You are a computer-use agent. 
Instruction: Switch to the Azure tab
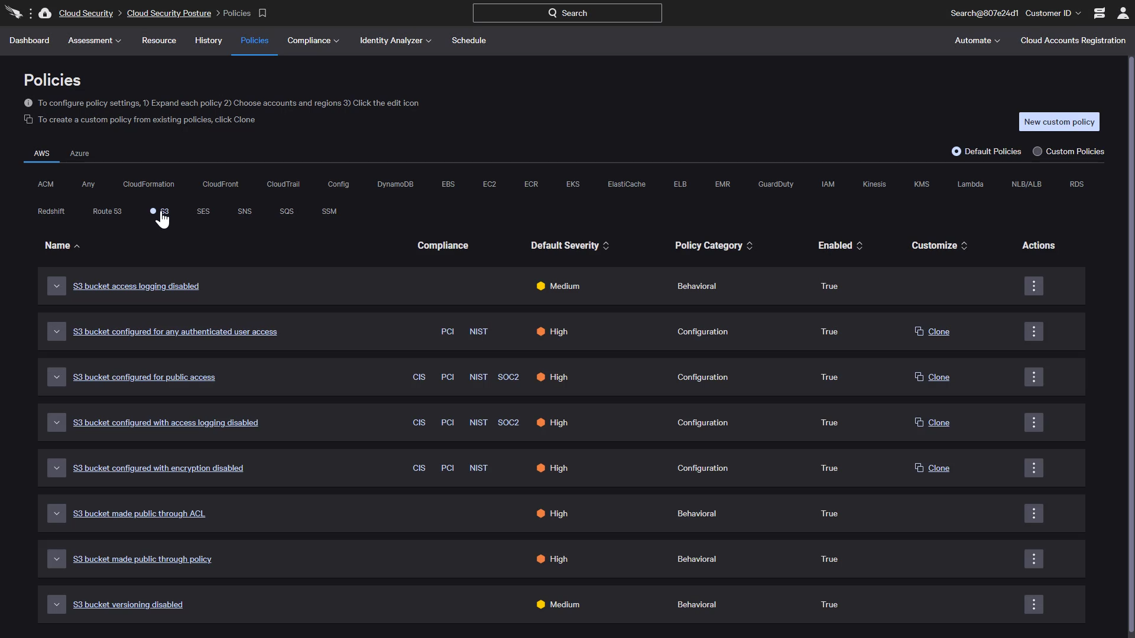79,153
